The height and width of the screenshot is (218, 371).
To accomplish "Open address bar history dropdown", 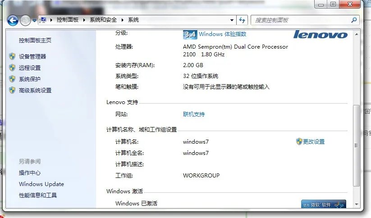I will [x=232, y=20].
